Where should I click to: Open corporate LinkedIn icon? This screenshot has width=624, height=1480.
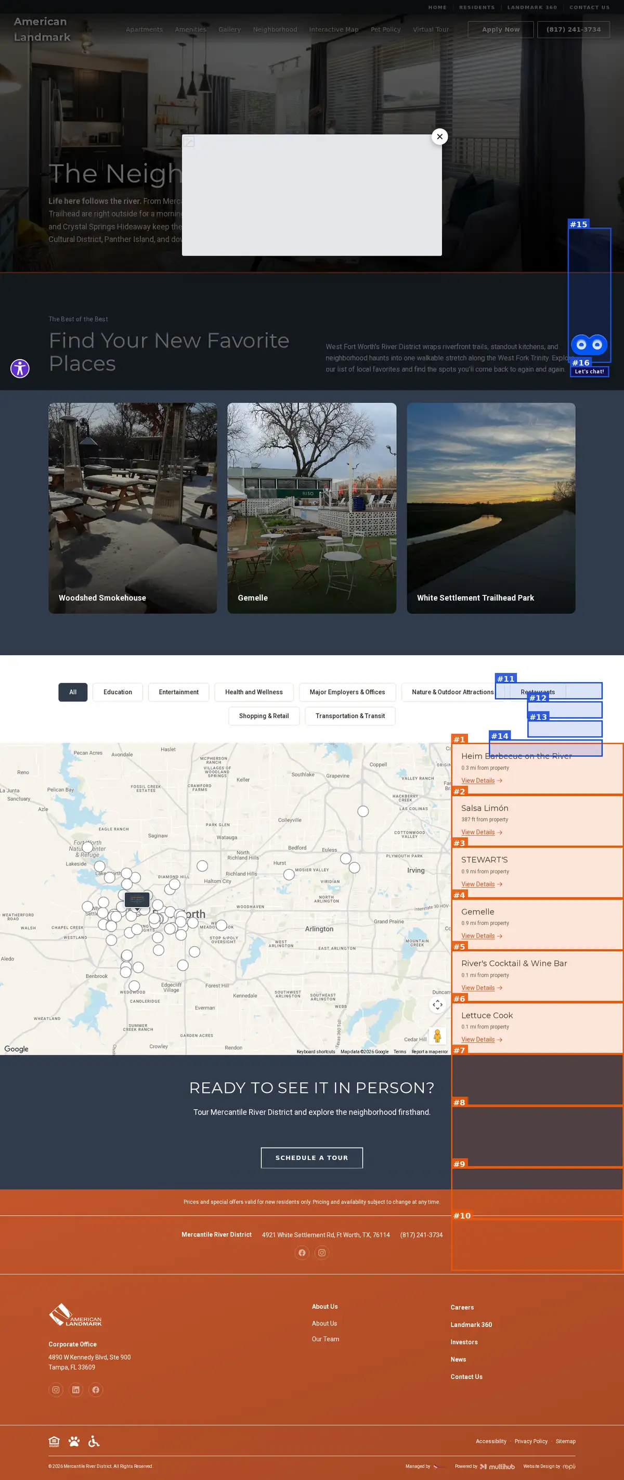tap(76, 1389)
